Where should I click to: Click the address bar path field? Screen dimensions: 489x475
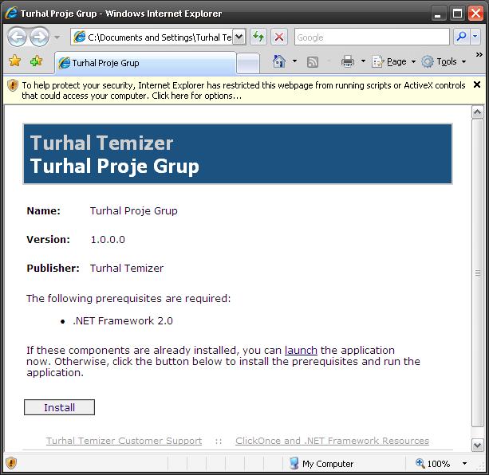pyautogui.click(x=153, y=37)
